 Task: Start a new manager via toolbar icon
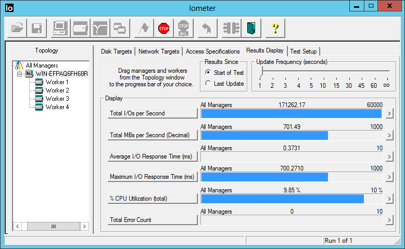(x=60, y=28)
